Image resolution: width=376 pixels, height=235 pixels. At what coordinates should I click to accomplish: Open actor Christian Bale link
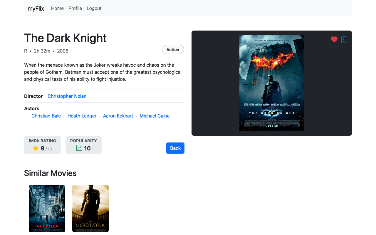pyautogui.click(x=46, y=116)
